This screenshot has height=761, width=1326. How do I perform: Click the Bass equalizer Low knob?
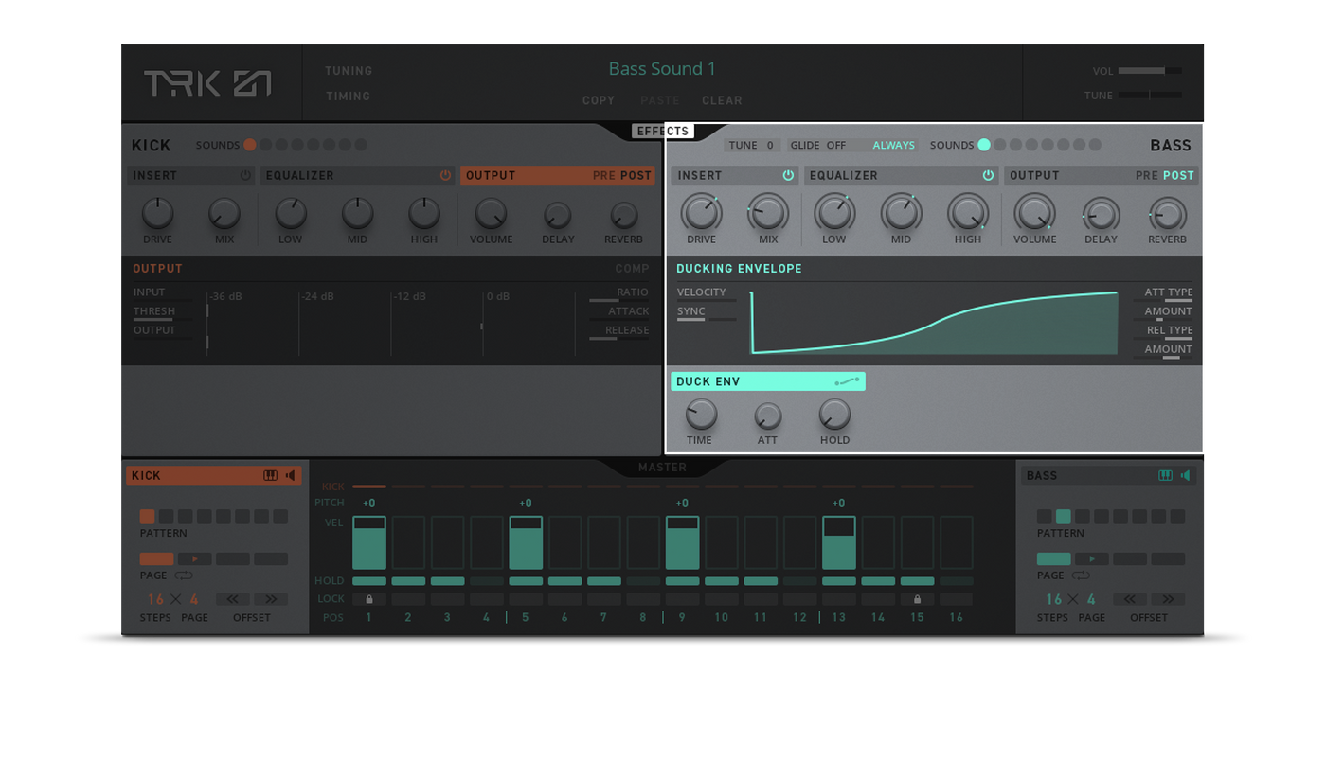point(834,214)
